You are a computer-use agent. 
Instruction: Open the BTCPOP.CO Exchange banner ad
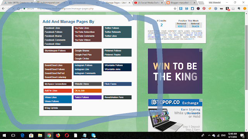[x=175, y=115]
